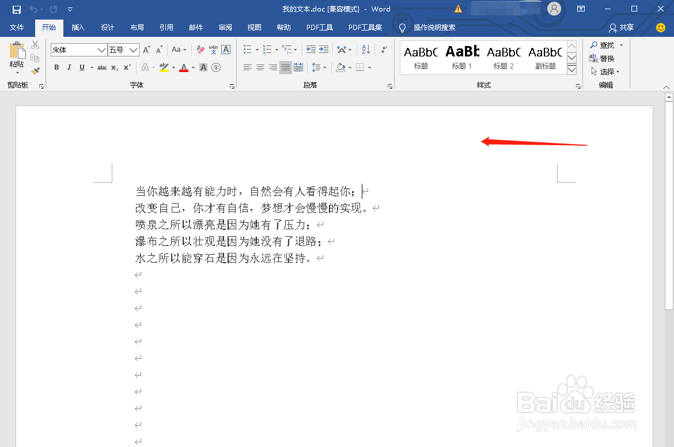Image resolution: width=674 pixels, height=447 pixels.
Task: Toggle strikethrough formatting
Action: click(103, 67)
